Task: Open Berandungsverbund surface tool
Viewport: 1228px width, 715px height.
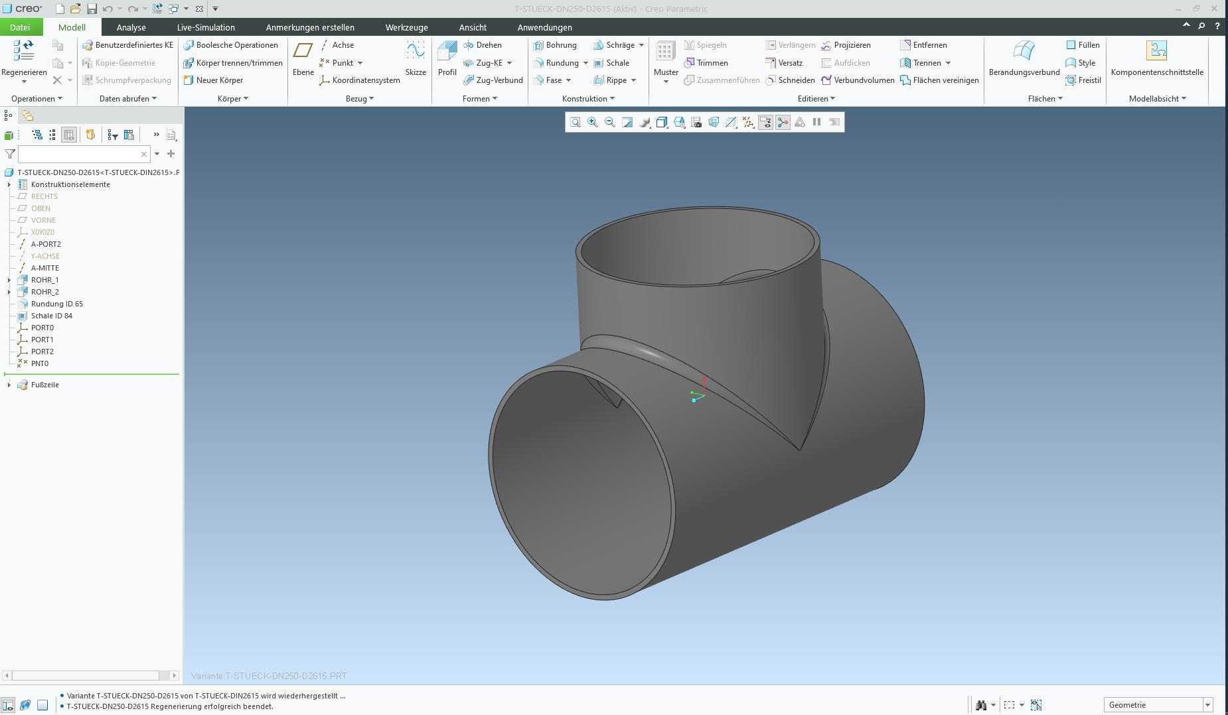Action: [1024, 52]
